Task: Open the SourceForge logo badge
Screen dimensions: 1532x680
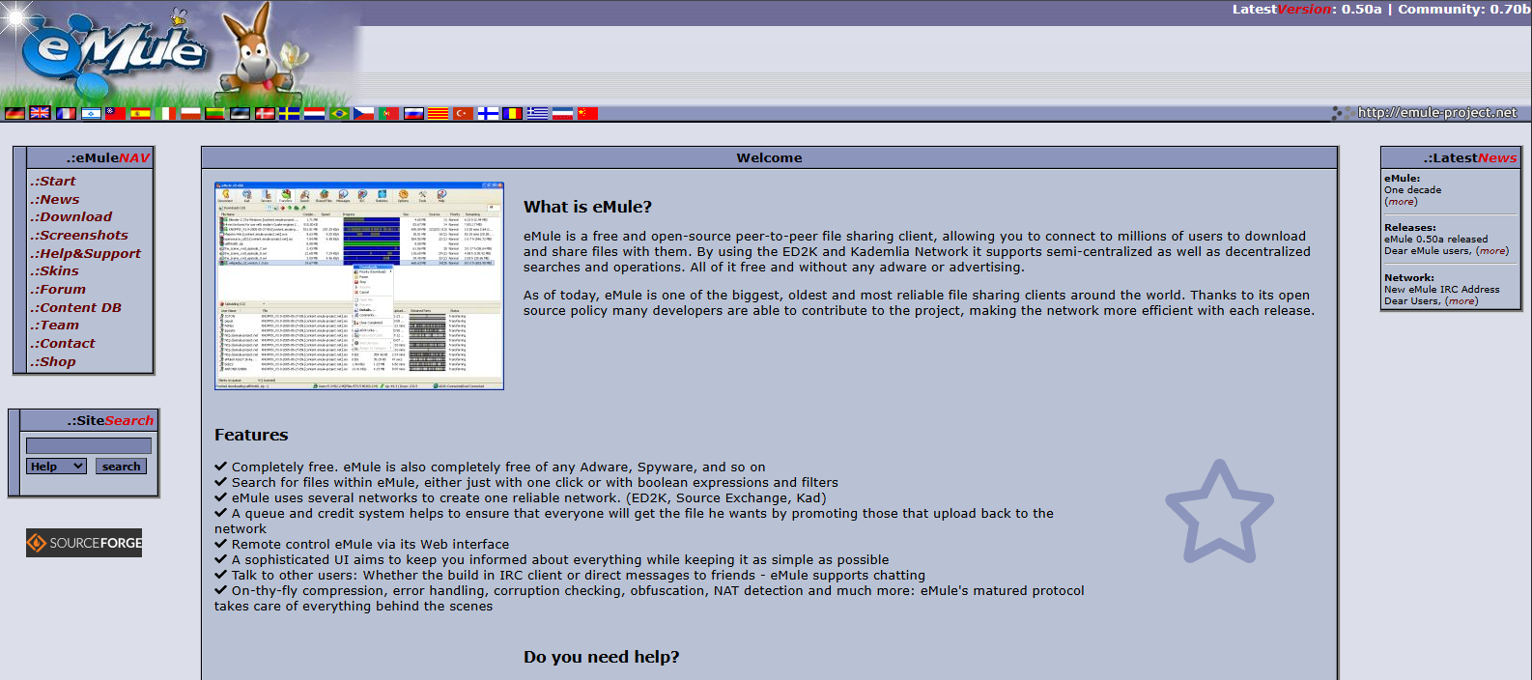Action: (84, 543)
